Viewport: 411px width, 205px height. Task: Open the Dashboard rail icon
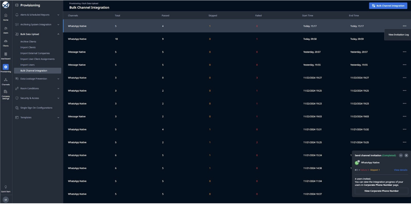[6, 56]
